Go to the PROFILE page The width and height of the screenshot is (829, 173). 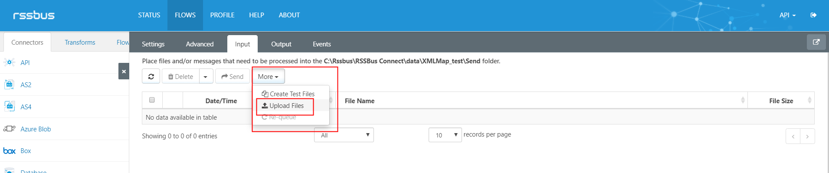tap(222, 15)
